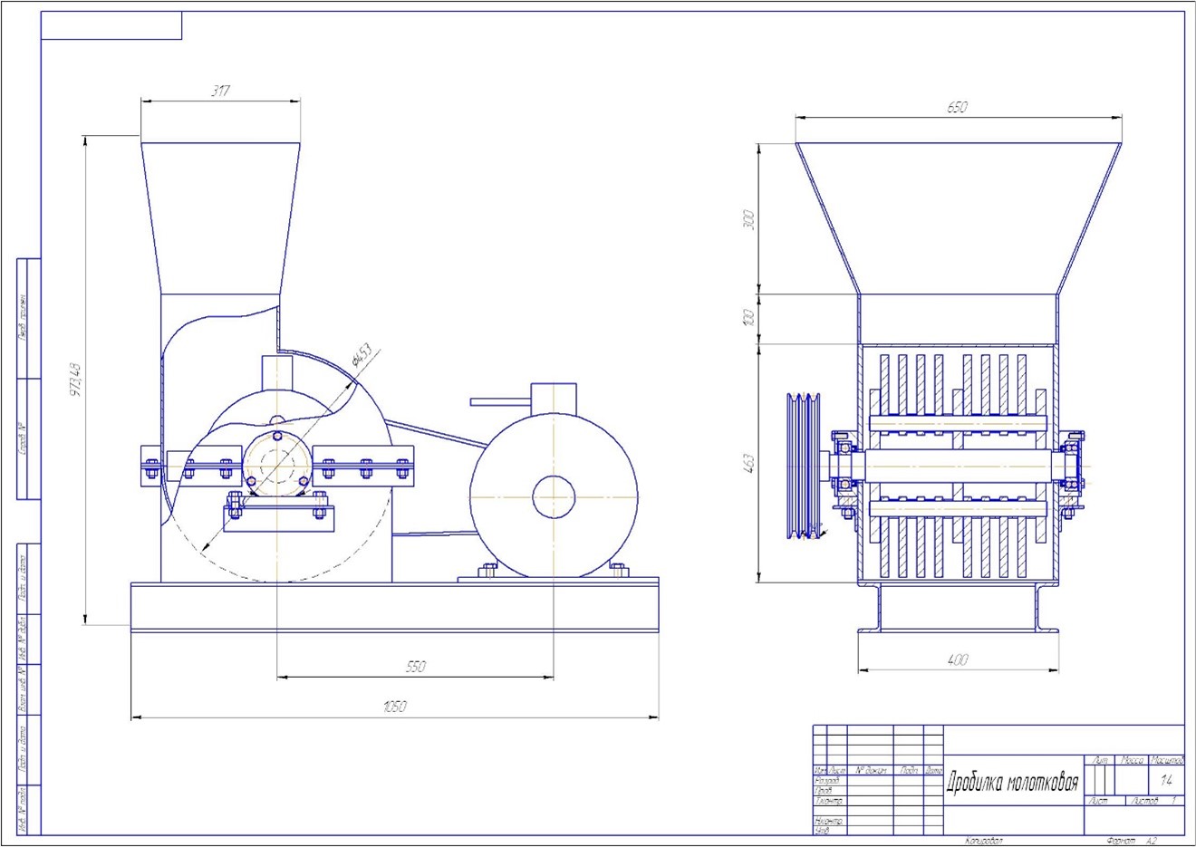
Task: Click the № докум. column header
Action: click(x=871, y=771)
